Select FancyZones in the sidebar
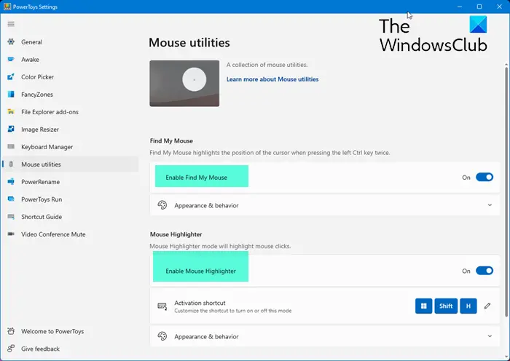This screenshot has height=361, width=510. [70, 94]
